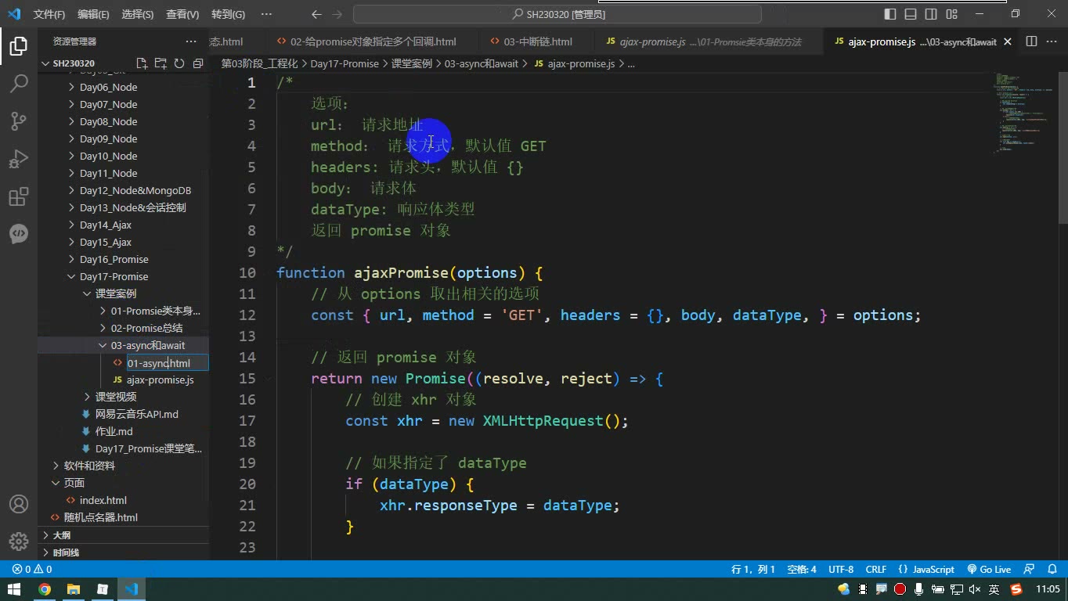The height and width of the screenshot is (601, 1068).
Task: Collapse all folders in explorer
Action: pyautogui.click(x=198, y=63)
